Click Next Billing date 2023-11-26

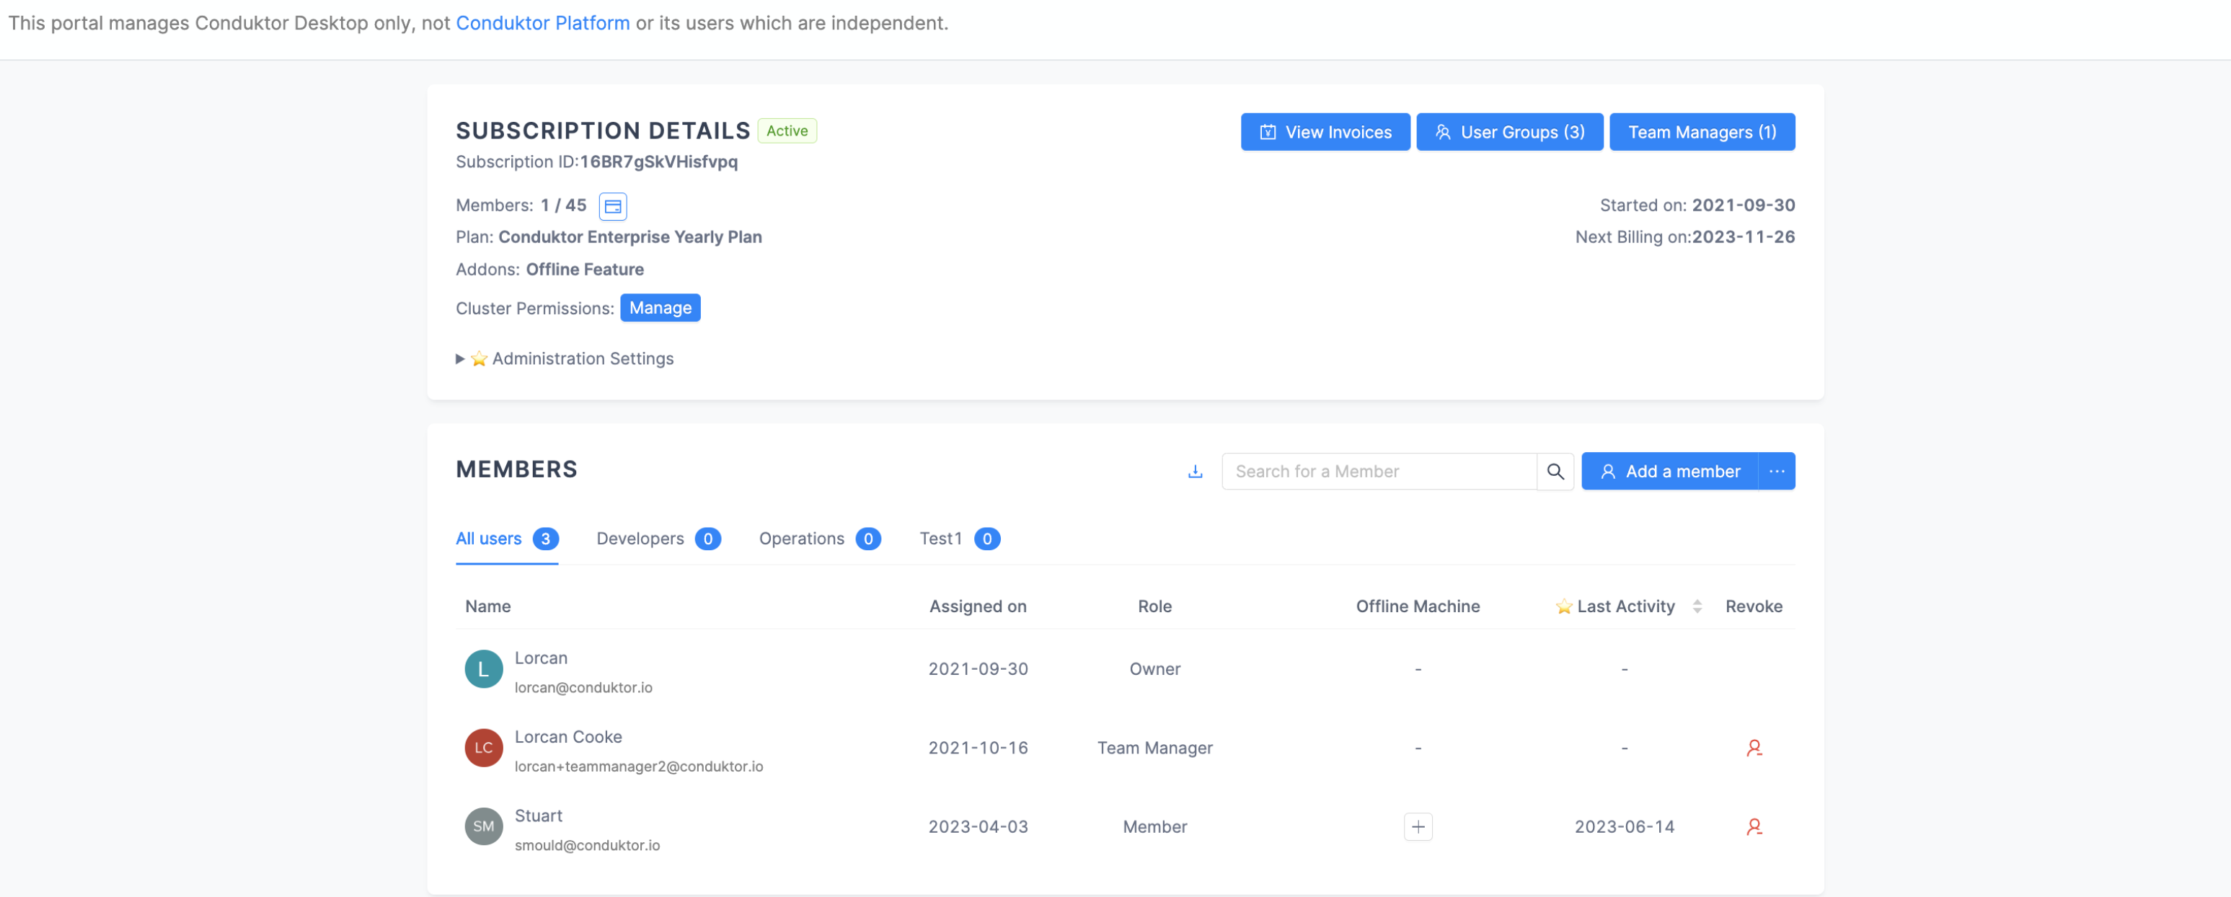[1743, 237]
